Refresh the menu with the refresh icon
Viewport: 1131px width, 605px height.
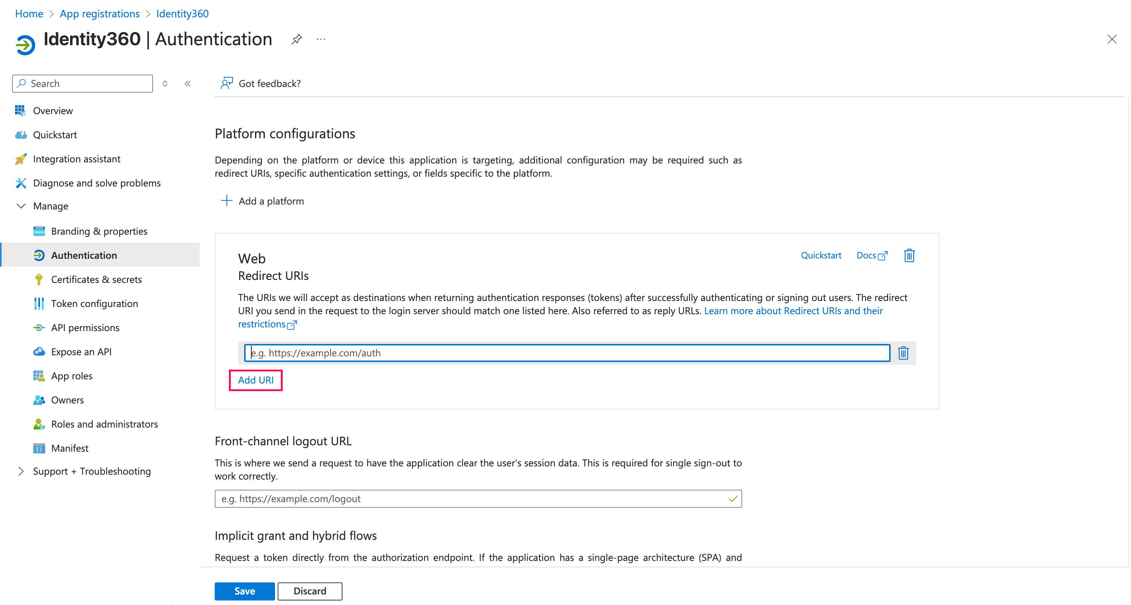click(165, 83)
